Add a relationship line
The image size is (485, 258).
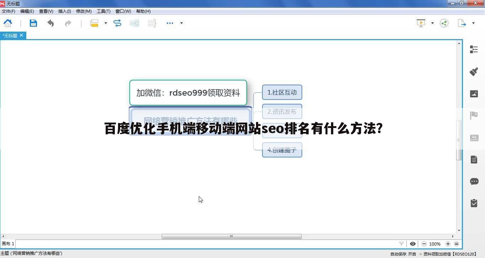click(117, 23)
